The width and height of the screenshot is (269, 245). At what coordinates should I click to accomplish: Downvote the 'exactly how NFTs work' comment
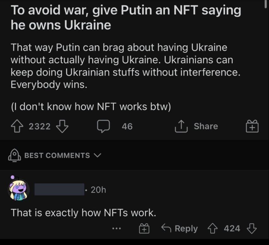pos(251,228)
